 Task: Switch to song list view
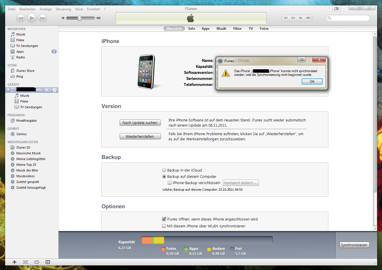[x=286, y=18]
